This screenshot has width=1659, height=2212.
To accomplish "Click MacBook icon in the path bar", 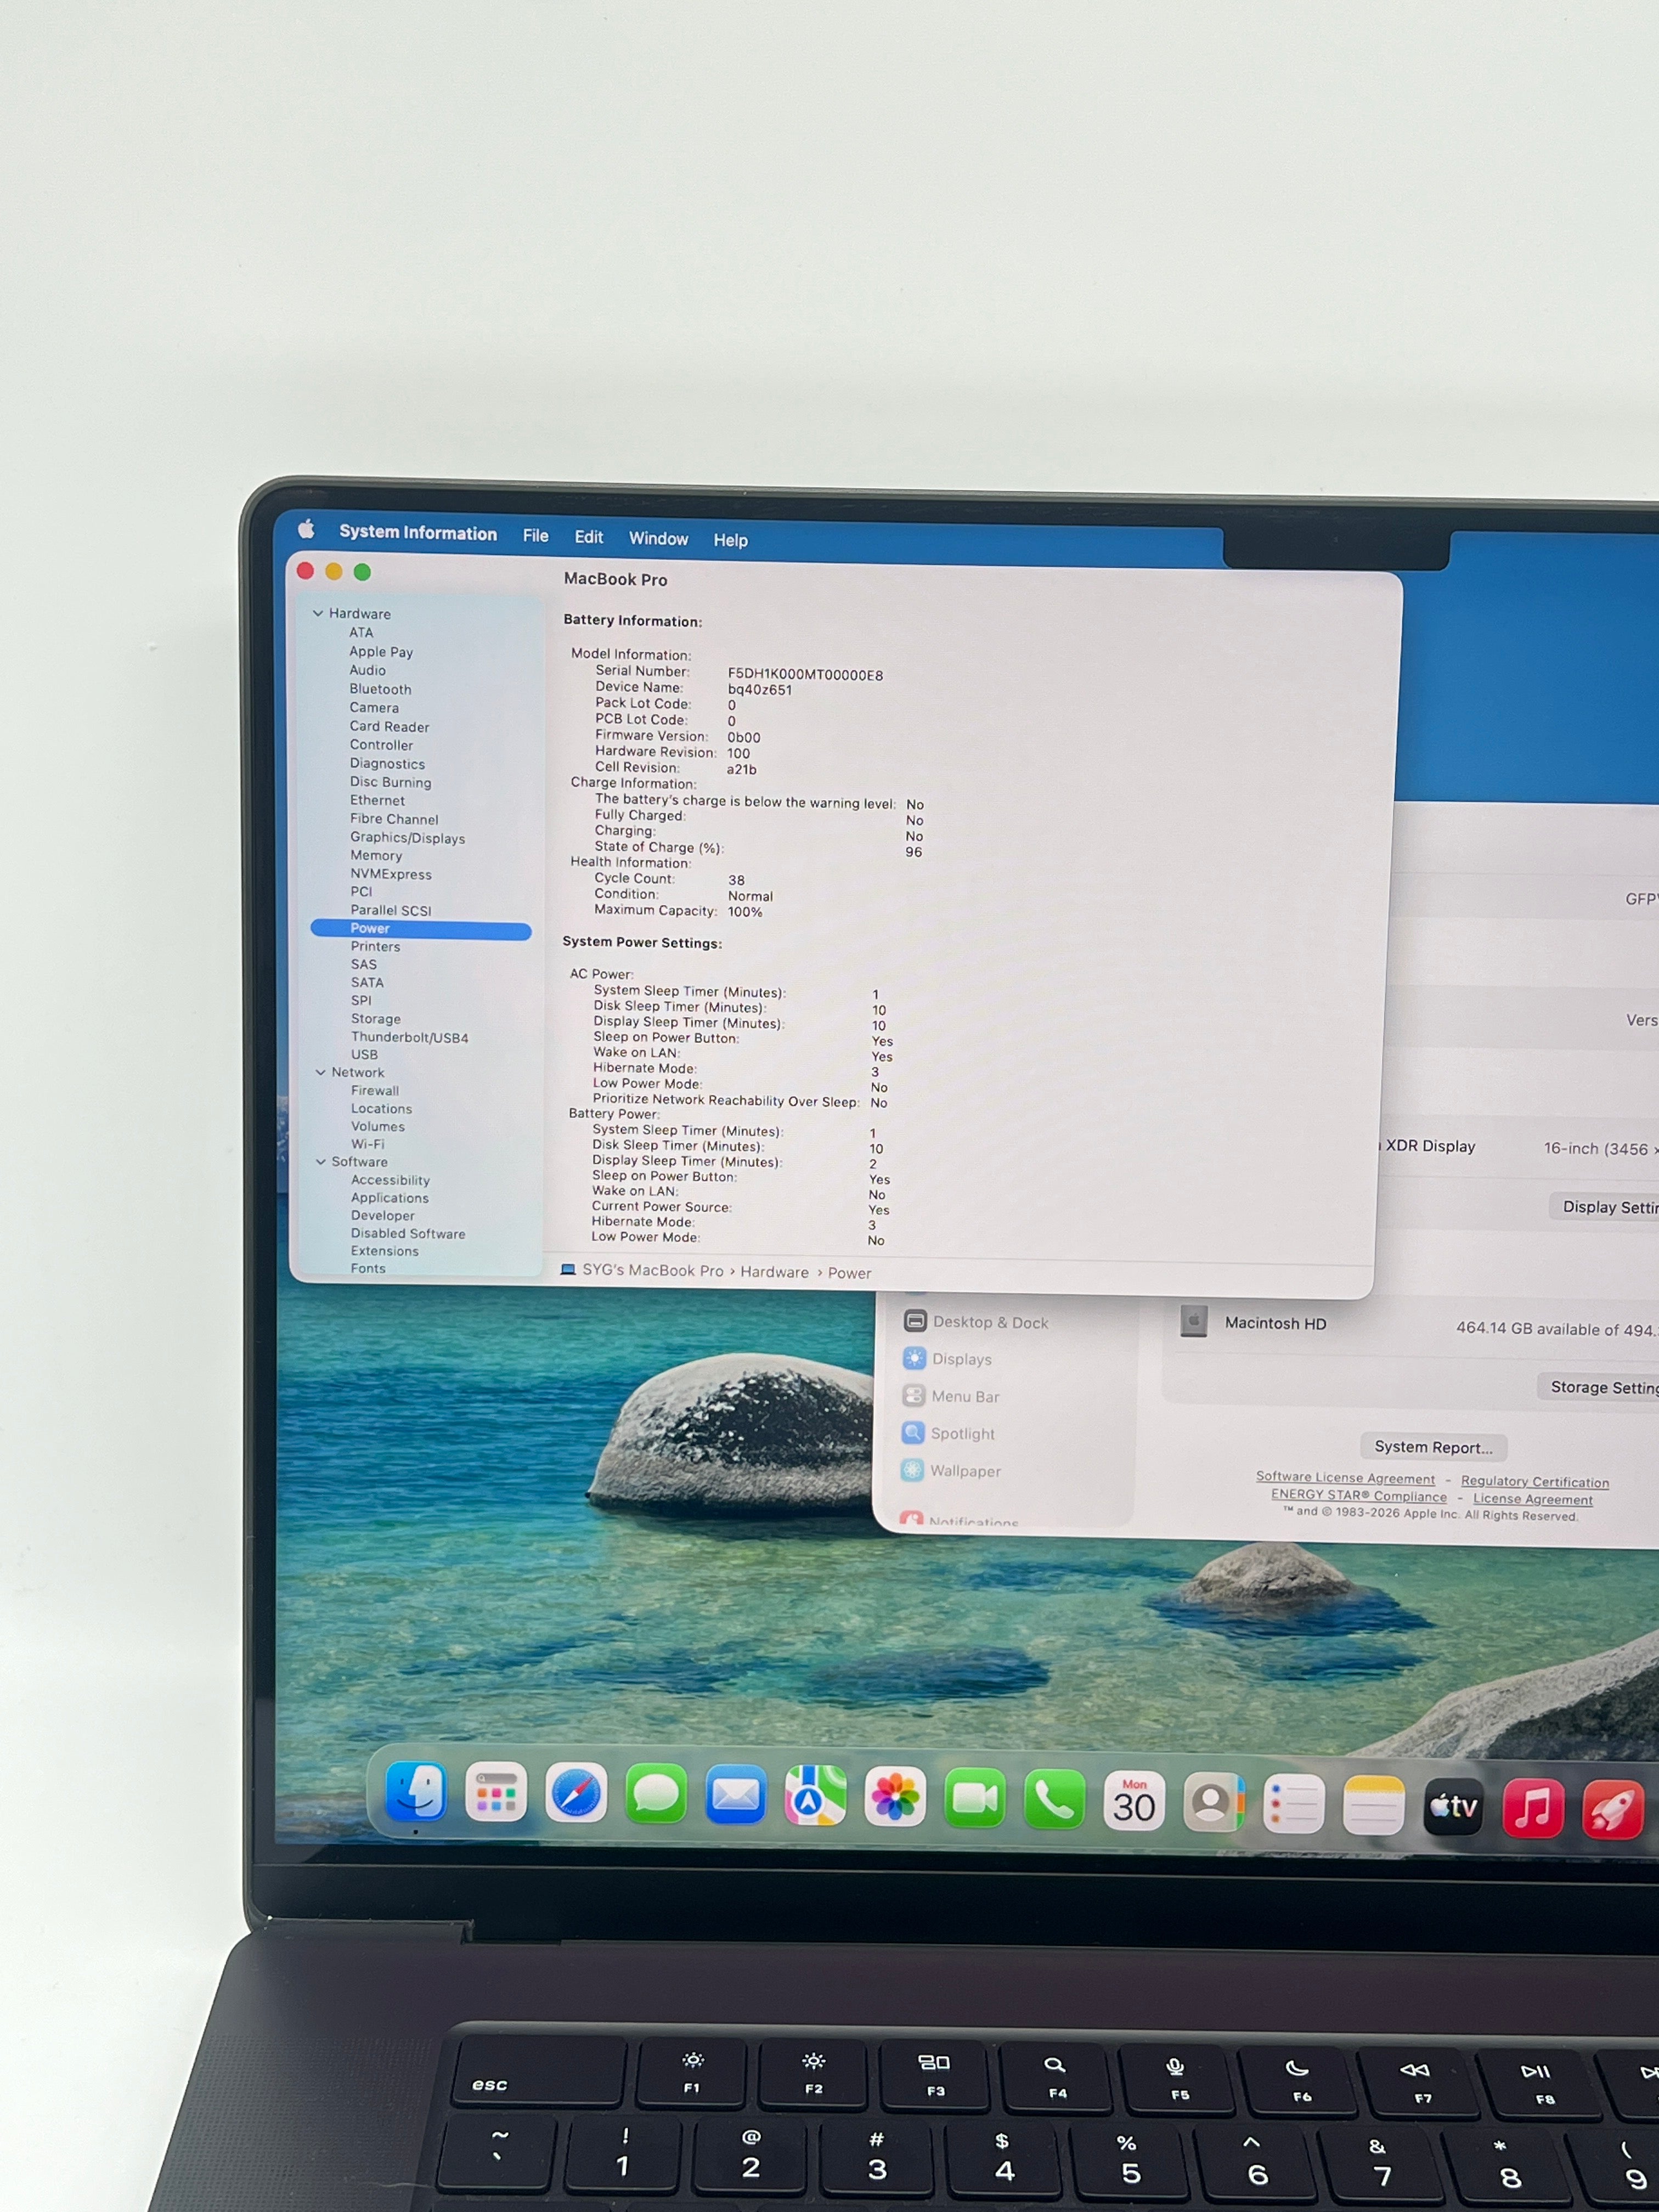I will [568, 1269].
